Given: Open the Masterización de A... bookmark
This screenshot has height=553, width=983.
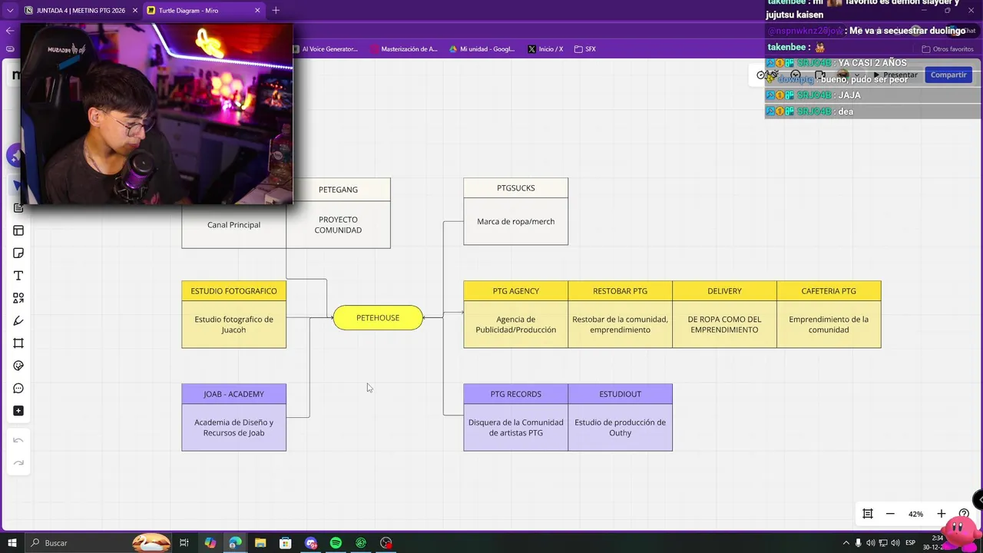Looking at the screenshot, I should pyautogui.click(x=404, y=49).
